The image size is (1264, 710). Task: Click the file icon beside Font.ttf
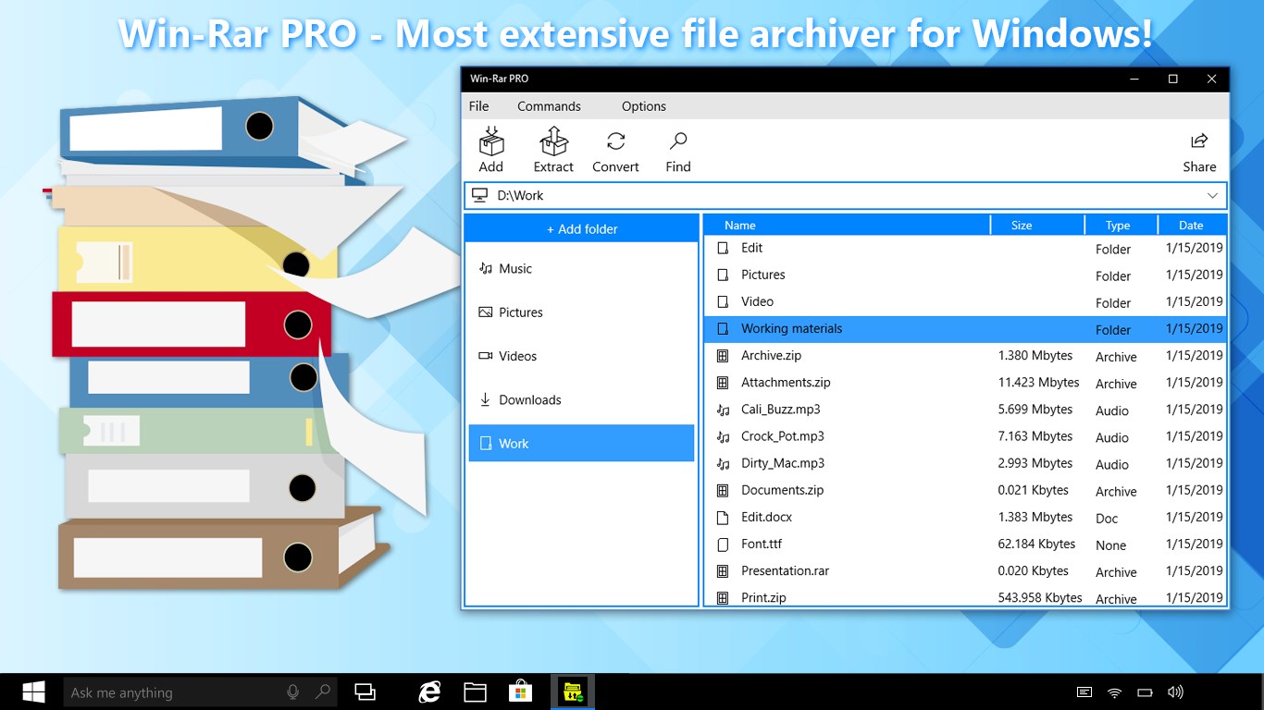724,544
